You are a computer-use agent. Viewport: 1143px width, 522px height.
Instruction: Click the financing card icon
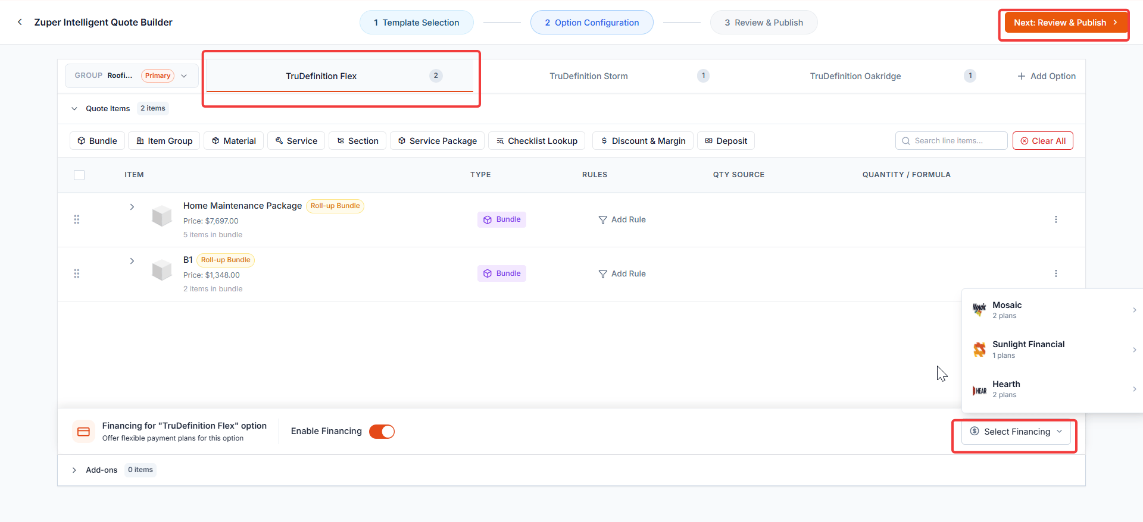tap(83, 432)
